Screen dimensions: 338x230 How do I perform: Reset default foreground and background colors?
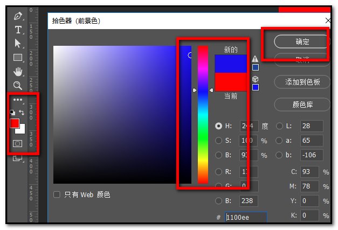click(x=12, y=113)
